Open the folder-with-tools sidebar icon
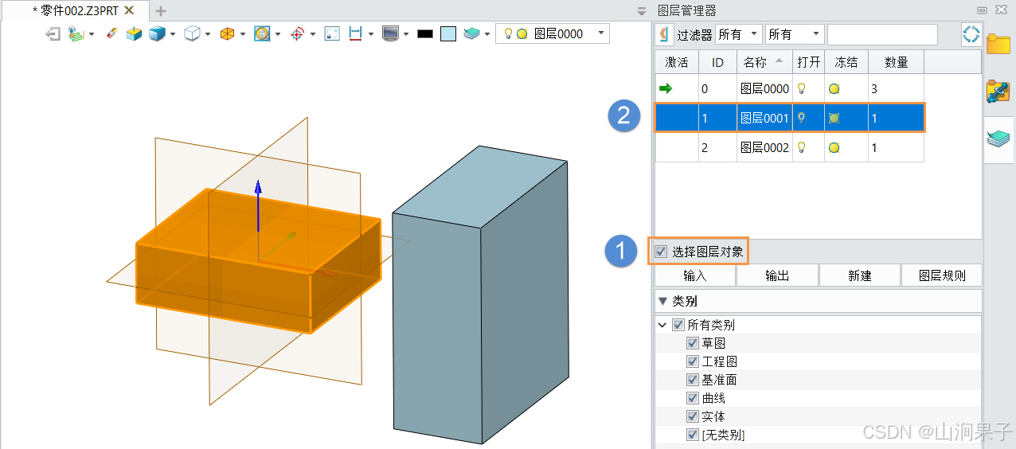This screenshot has width=1016, height=449. point(998,92)
